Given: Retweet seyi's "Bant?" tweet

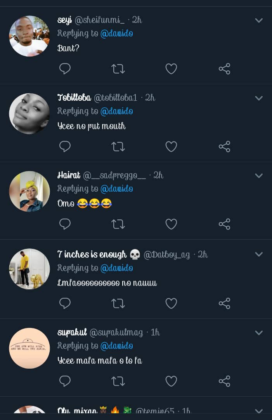Looking at the screenshot, I should [x=118, y=69].
